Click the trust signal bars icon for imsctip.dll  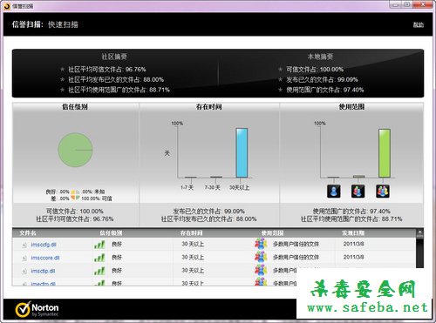[x=99, y=271]
